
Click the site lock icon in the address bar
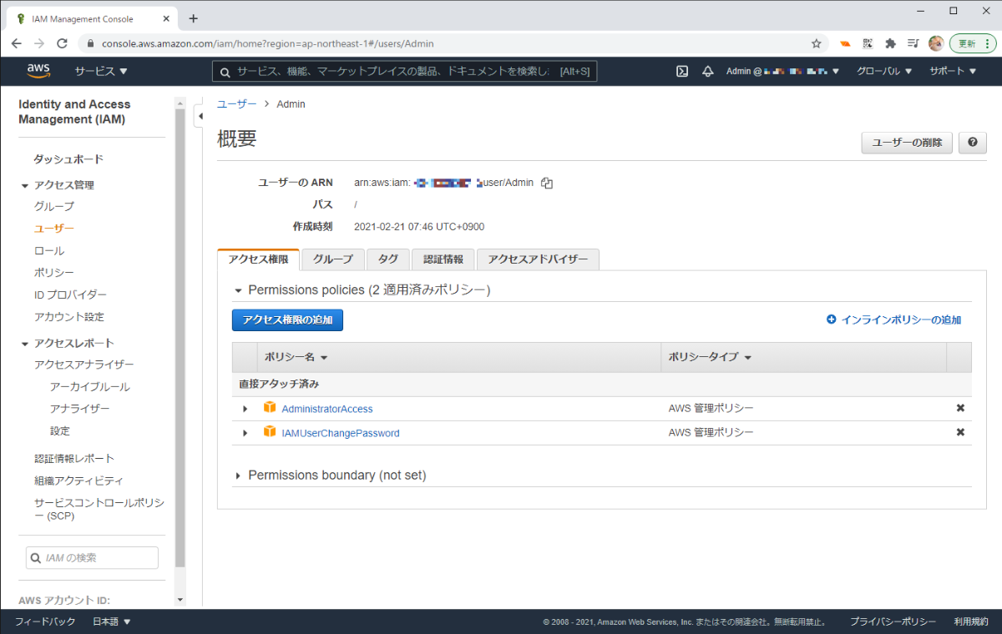click(x=90, y=43)
